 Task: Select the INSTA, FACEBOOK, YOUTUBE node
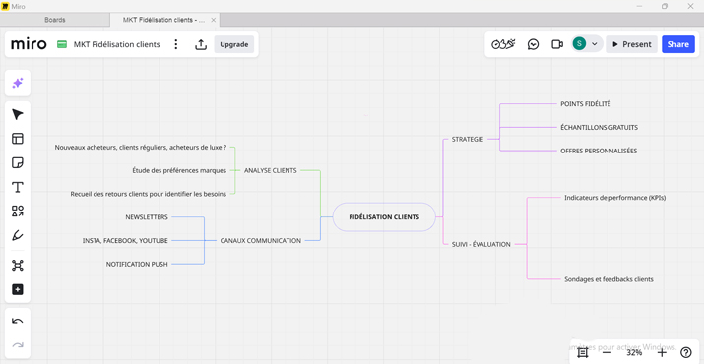(125, 241)
